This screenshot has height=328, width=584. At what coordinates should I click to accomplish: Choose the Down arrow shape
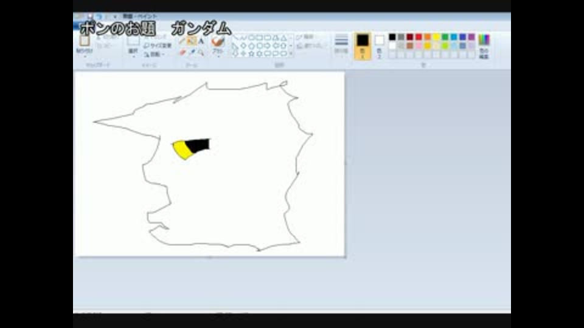(235, 54)
